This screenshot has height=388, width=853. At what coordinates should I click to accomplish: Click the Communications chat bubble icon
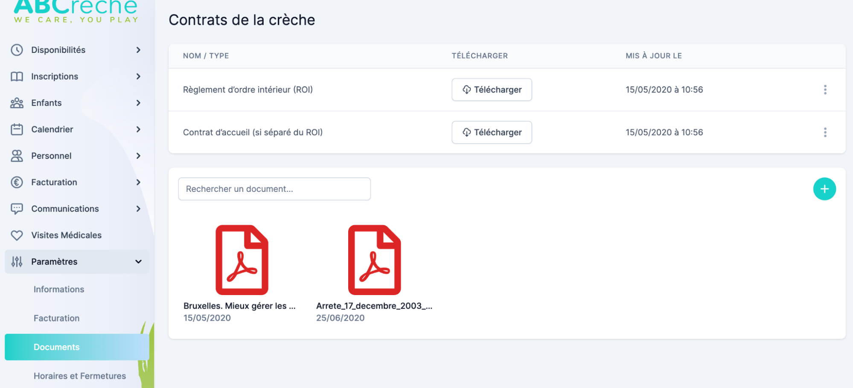tap(17, 209)
